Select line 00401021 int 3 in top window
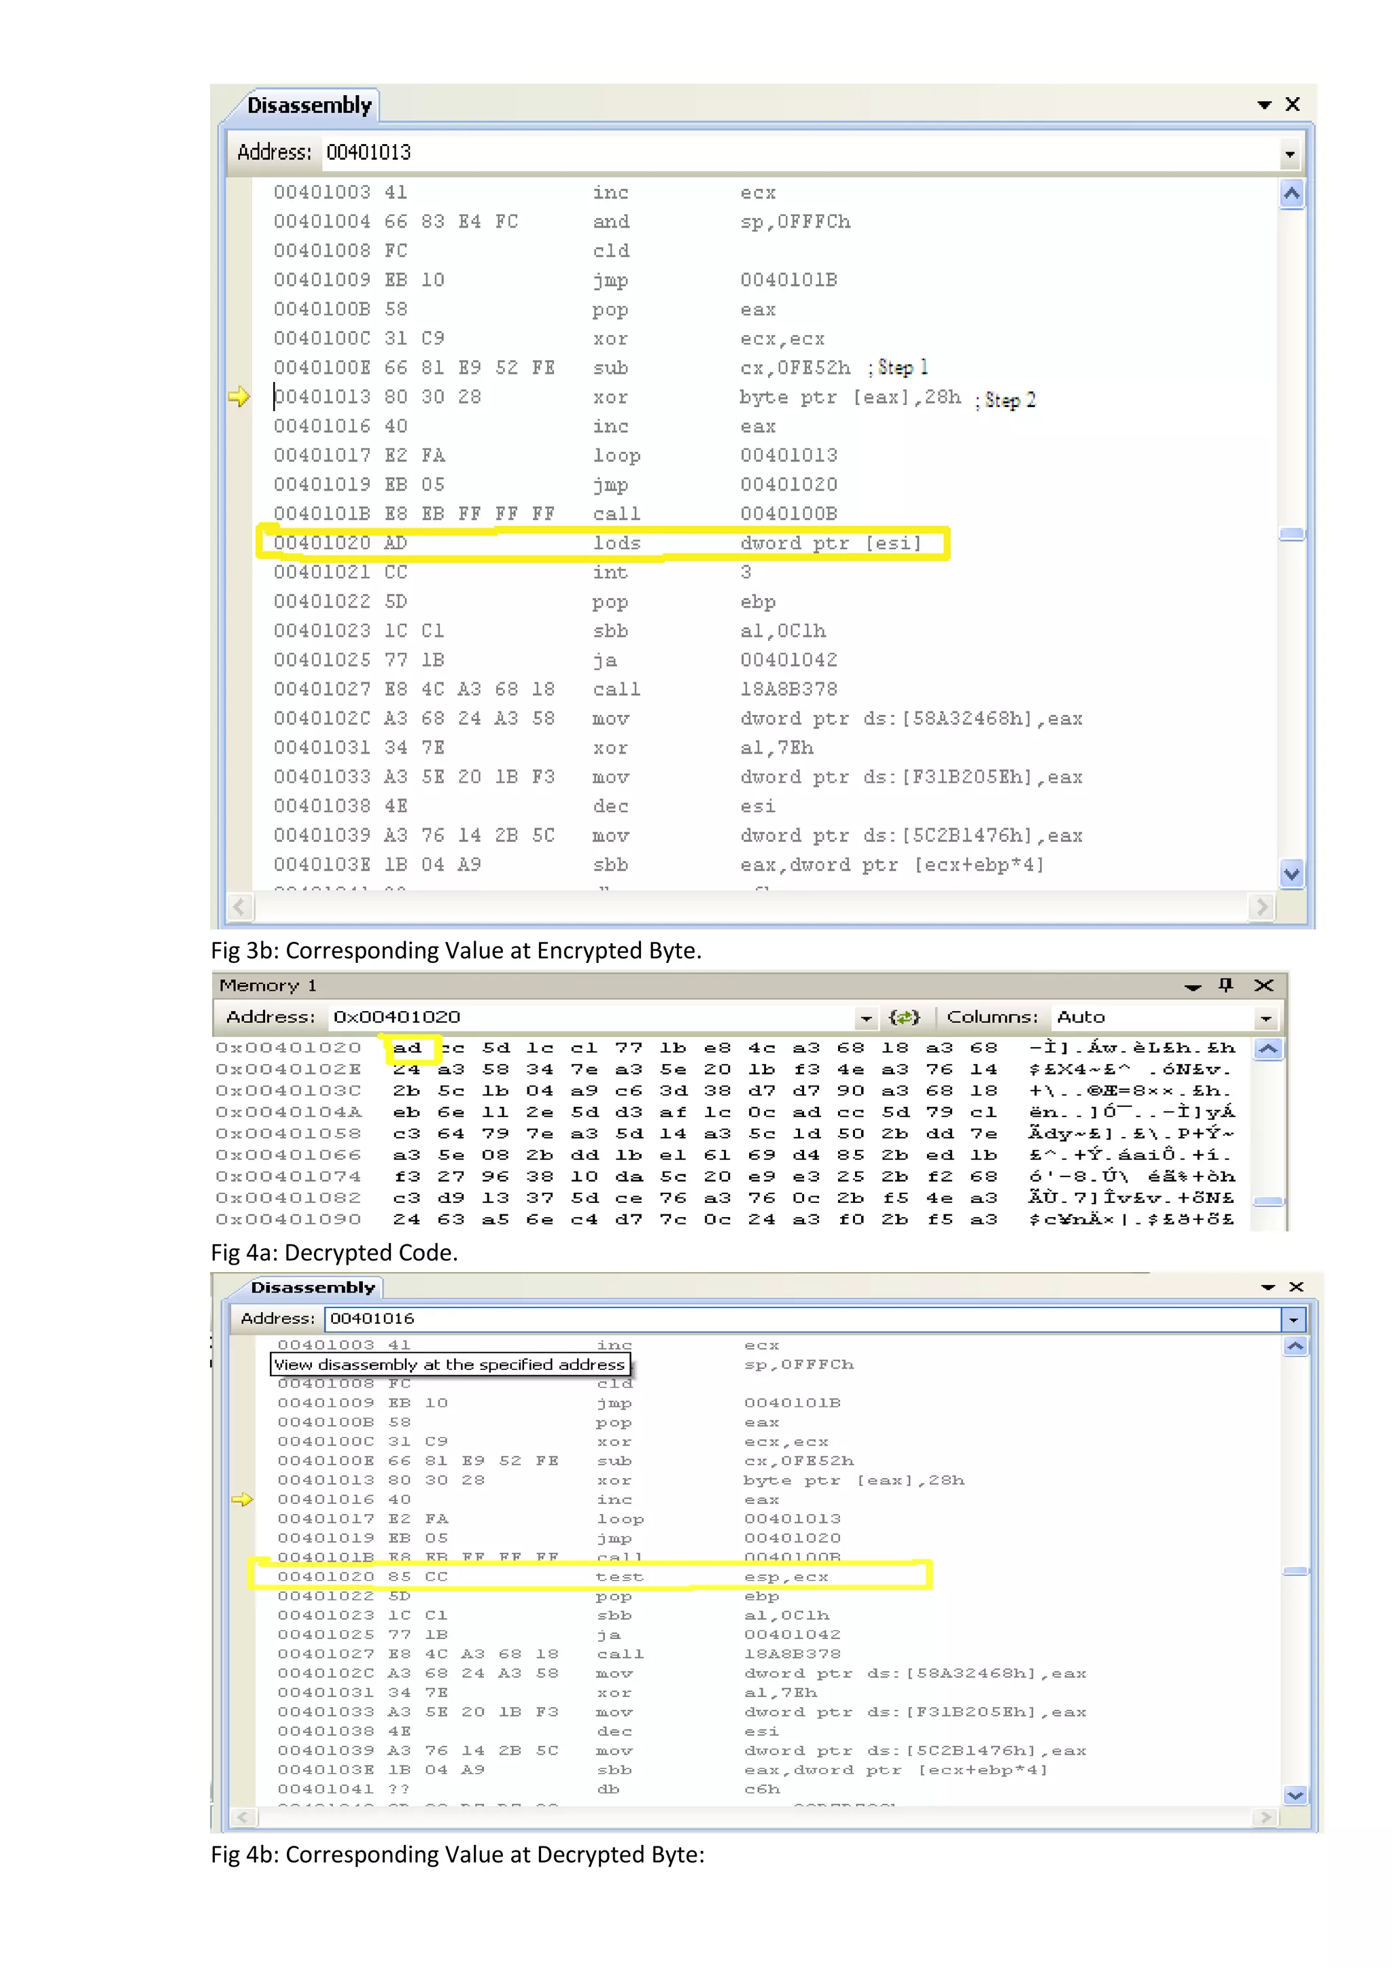1392x1968 pixels. (x=512, y=572)
